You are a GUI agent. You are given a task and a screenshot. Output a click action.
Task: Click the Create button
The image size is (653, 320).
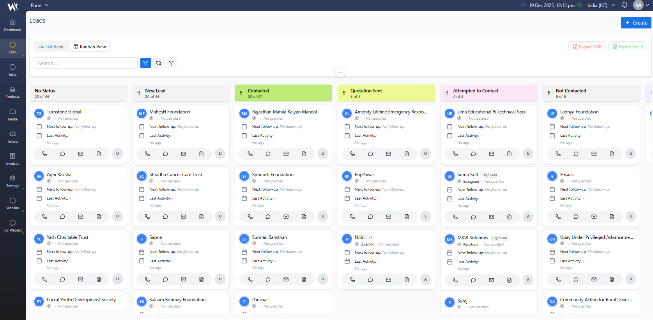[636, 23]
